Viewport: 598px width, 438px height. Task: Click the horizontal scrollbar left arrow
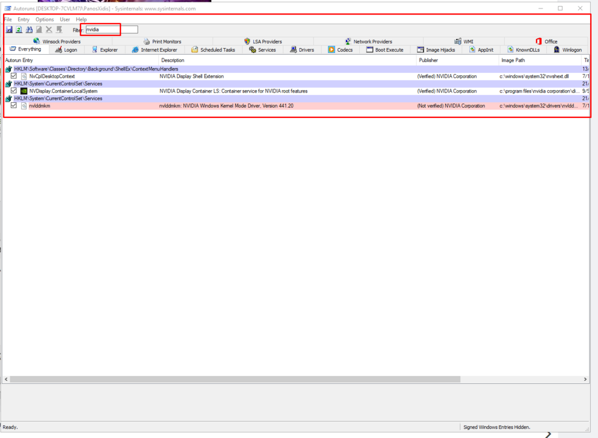click(6, 380)
